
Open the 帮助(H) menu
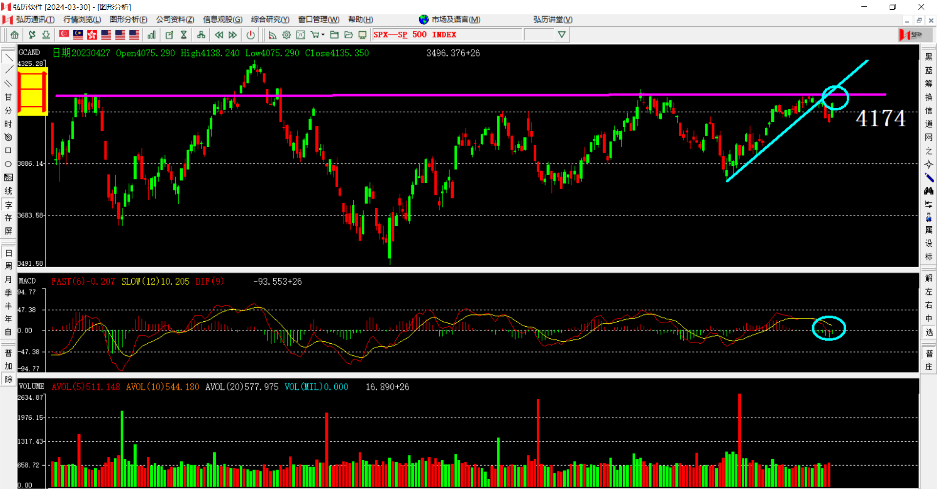click(x=361, y=20)
